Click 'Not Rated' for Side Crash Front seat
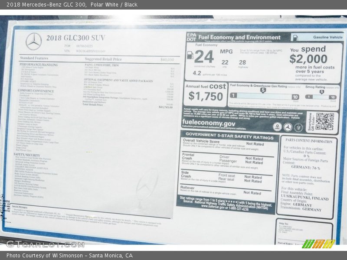The image size is (347, 260). point(253,177)
